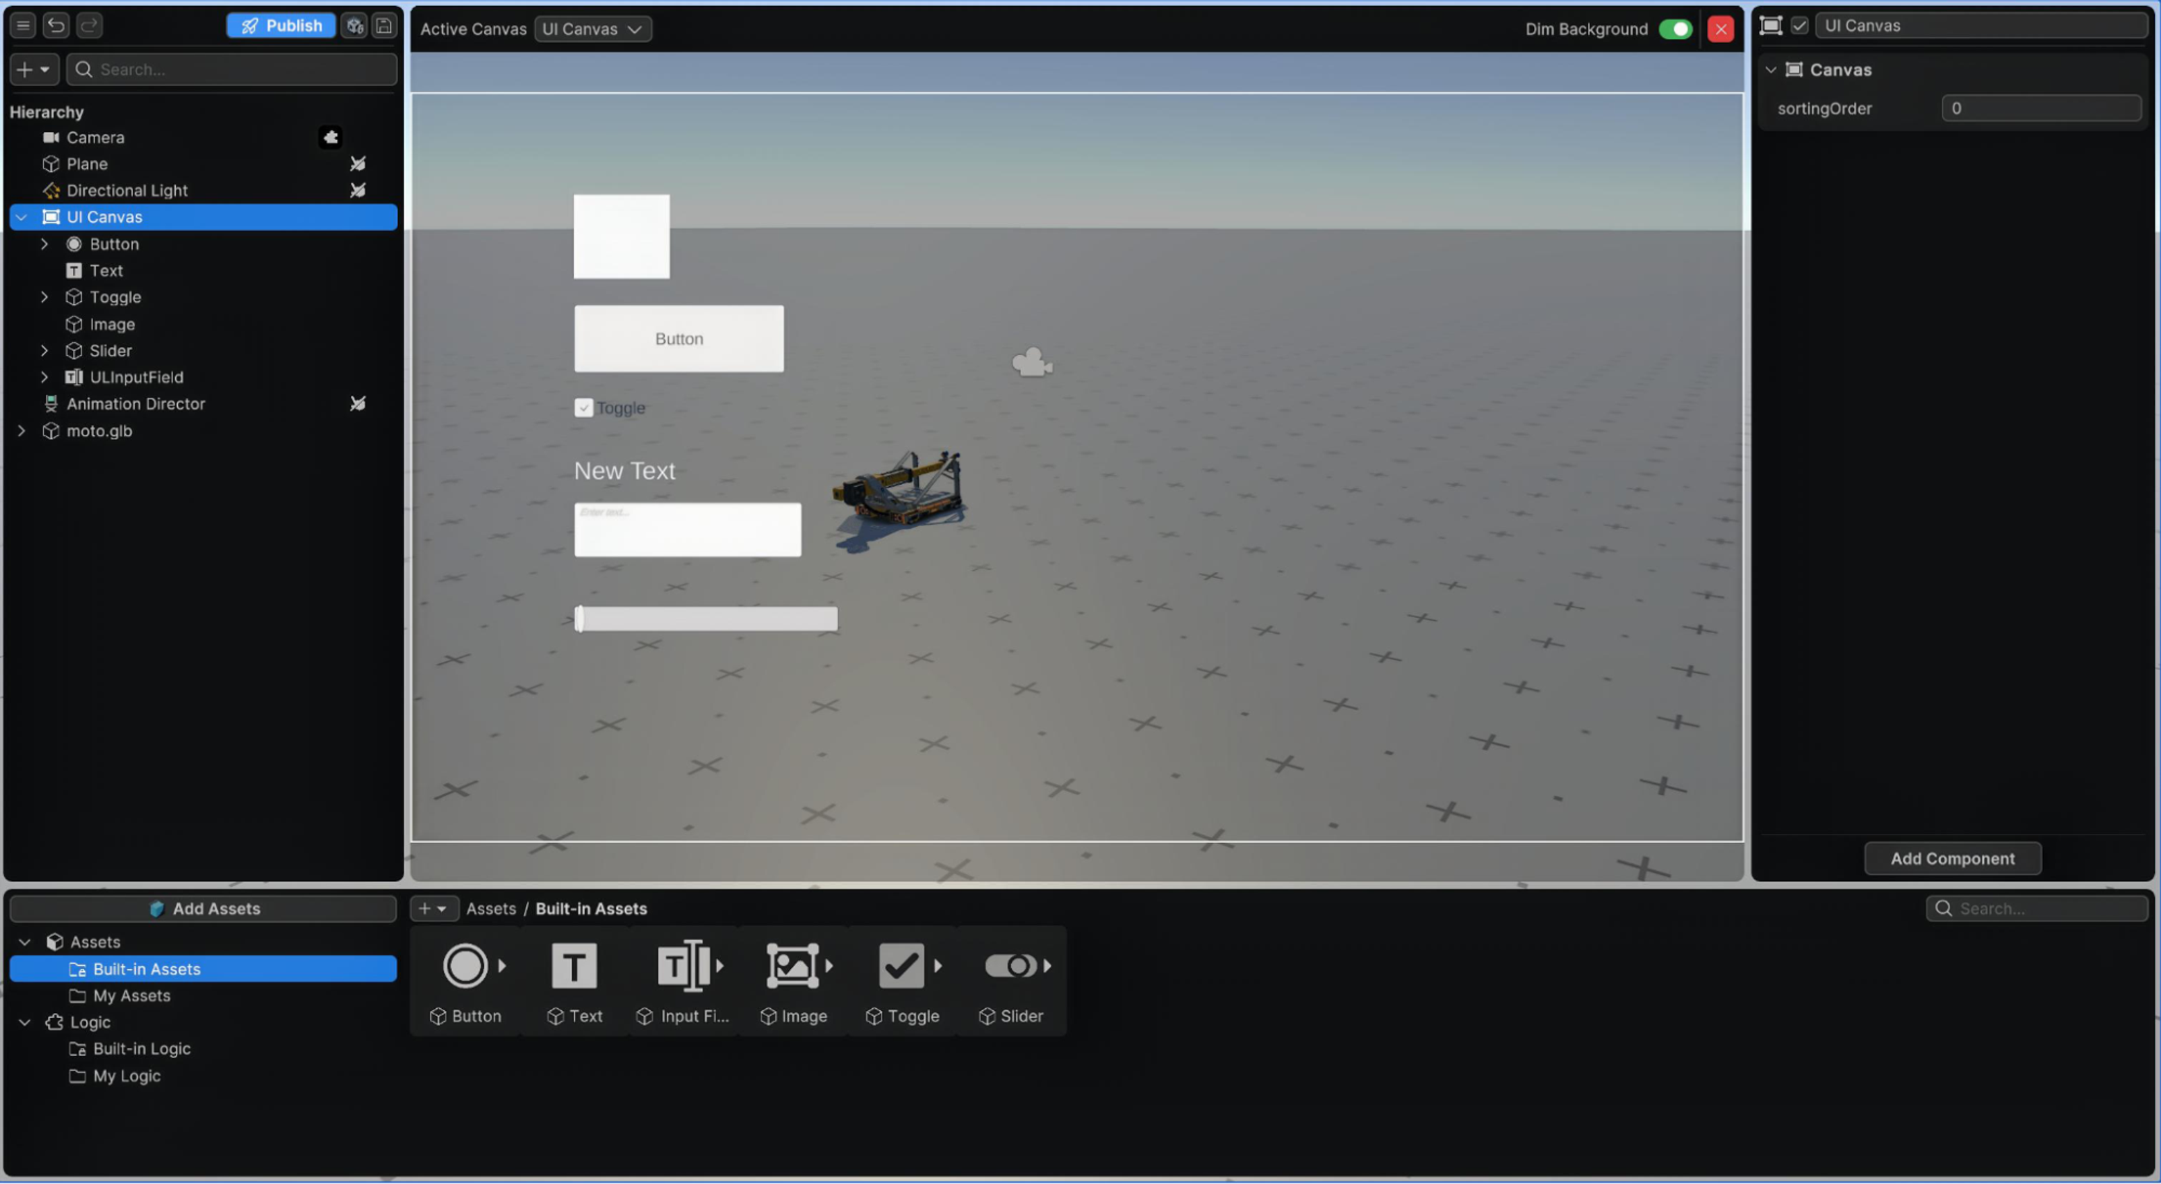Click the white Image element on canvas

click(x=622, y=236)
